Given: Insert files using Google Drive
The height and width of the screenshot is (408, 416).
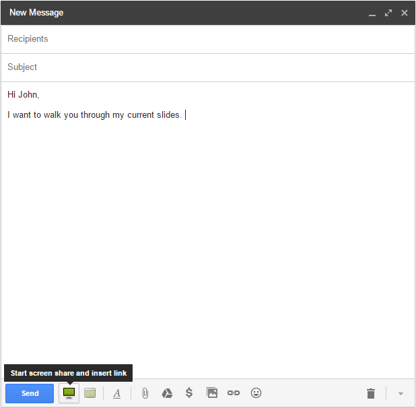Looking at the screenshot, I should coord(167,393).
